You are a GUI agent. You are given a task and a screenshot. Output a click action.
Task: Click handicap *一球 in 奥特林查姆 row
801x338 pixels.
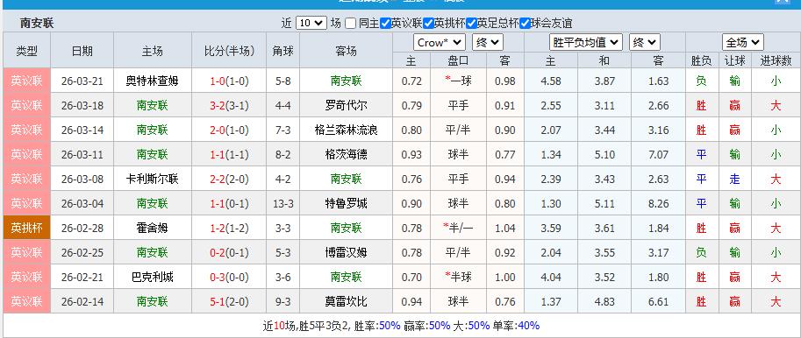[x=458, y=81]
